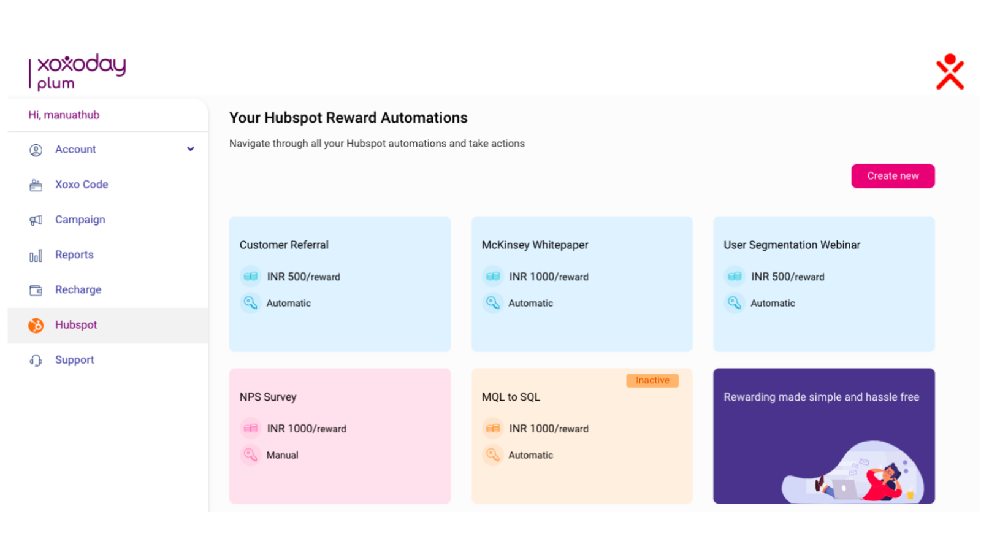Click the Support headset icon
The height and width of the screenshot is (552, 981).
tap(36, 361)
